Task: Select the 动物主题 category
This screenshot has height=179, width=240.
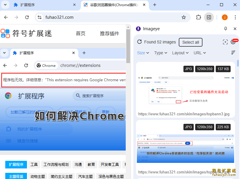Action: [x=38, y=176]
